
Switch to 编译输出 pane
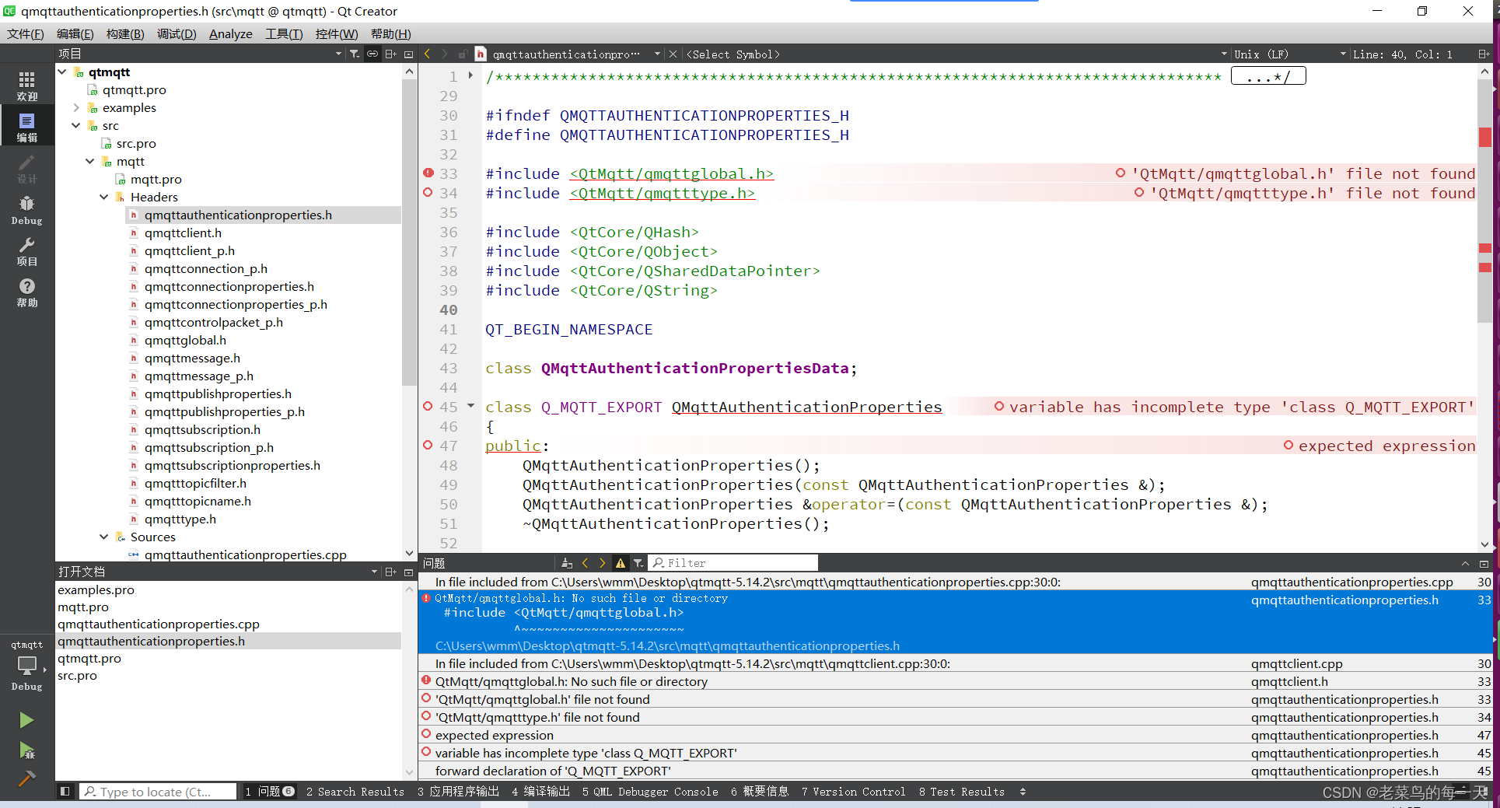tap(540, 792)
